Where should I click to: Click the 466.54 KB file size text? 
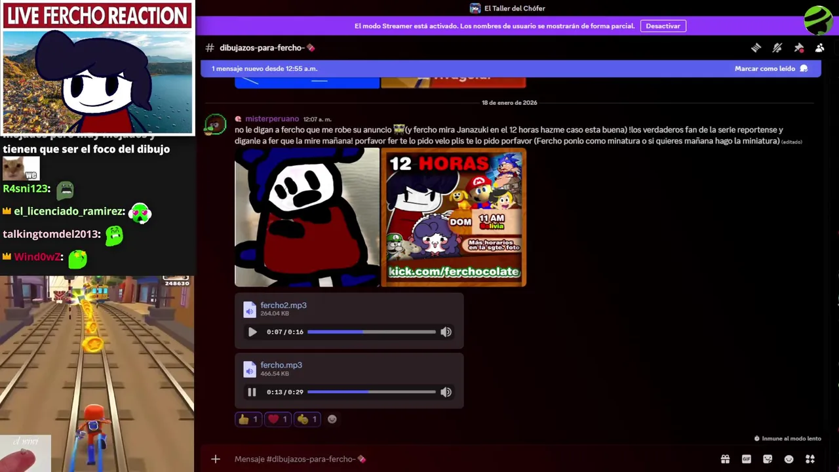pos(275,374)
